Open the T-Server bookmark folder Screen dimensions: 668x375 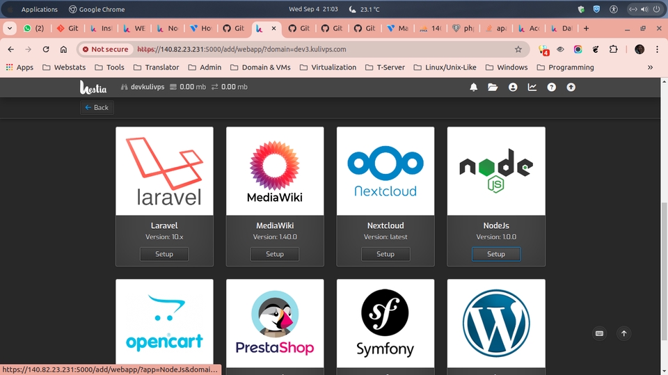[x=385, y=67]
